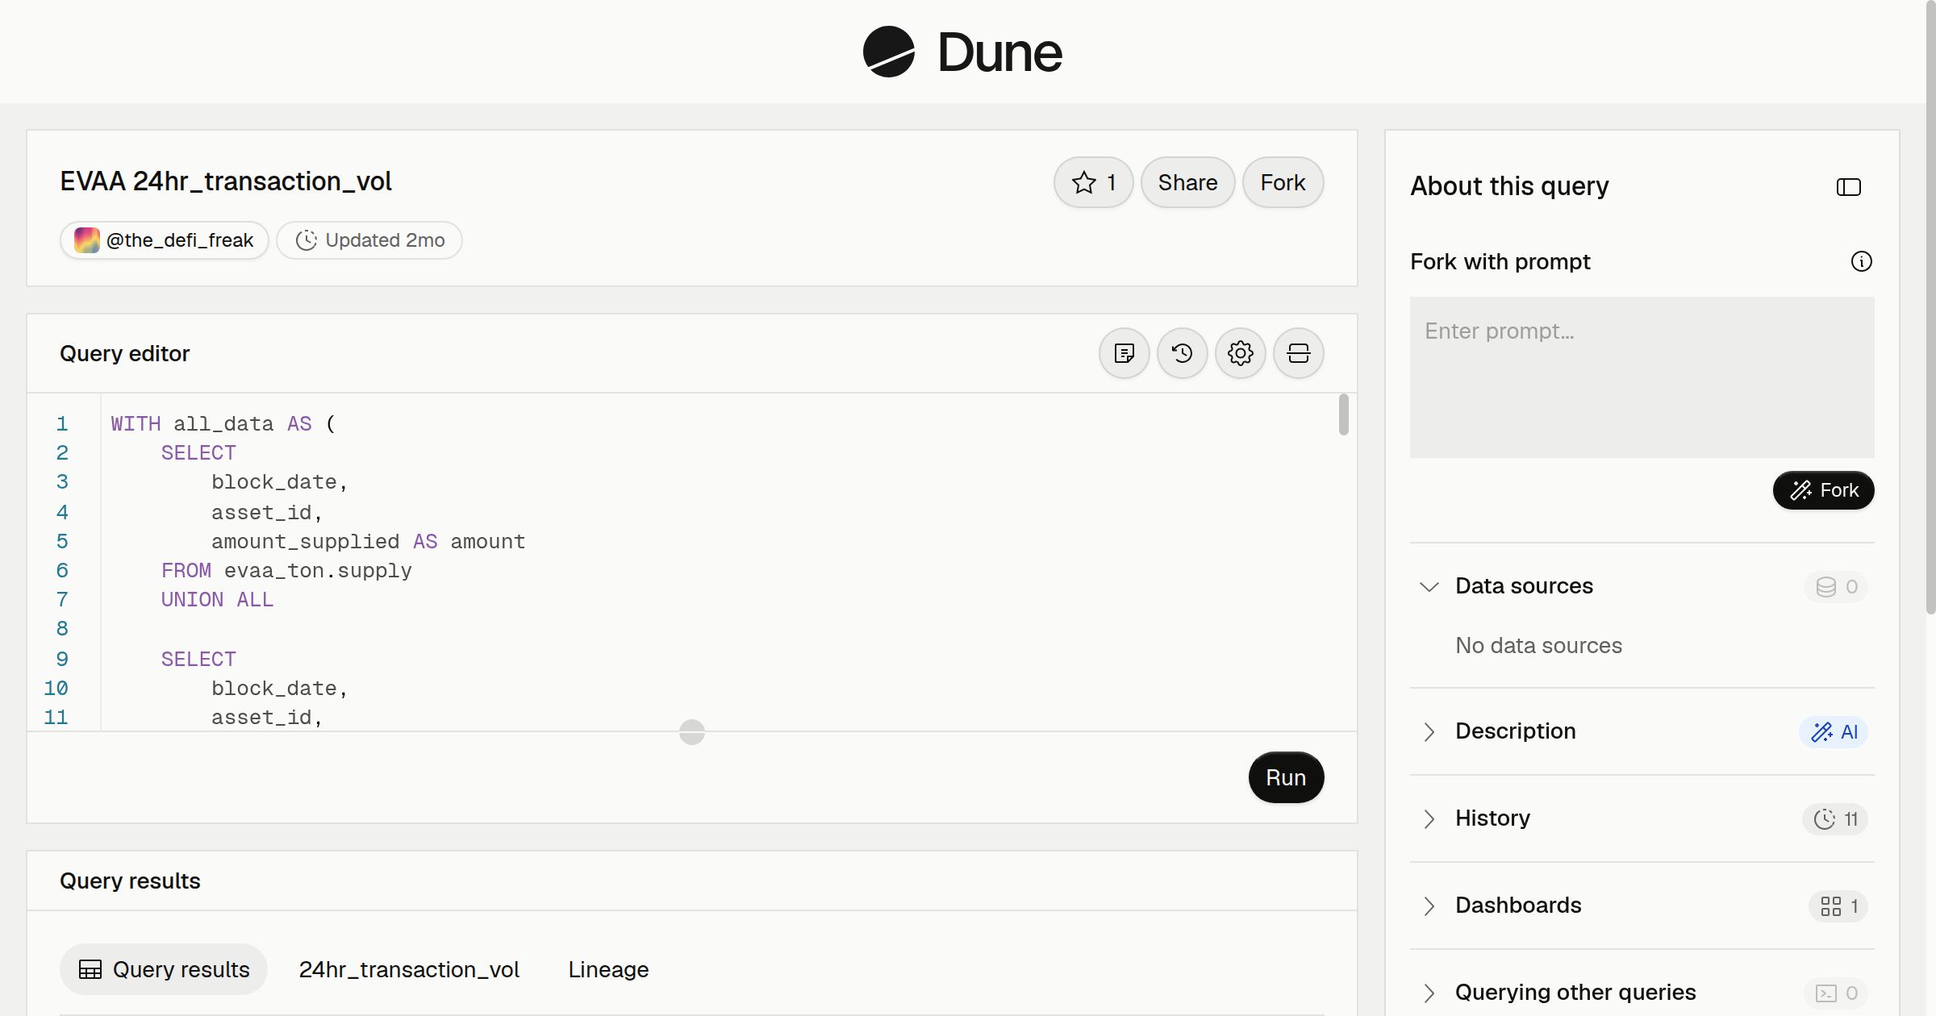Focus the Enter prompt text area
This screenshot has width=1936, height=1016.
tap(1642, 377)
